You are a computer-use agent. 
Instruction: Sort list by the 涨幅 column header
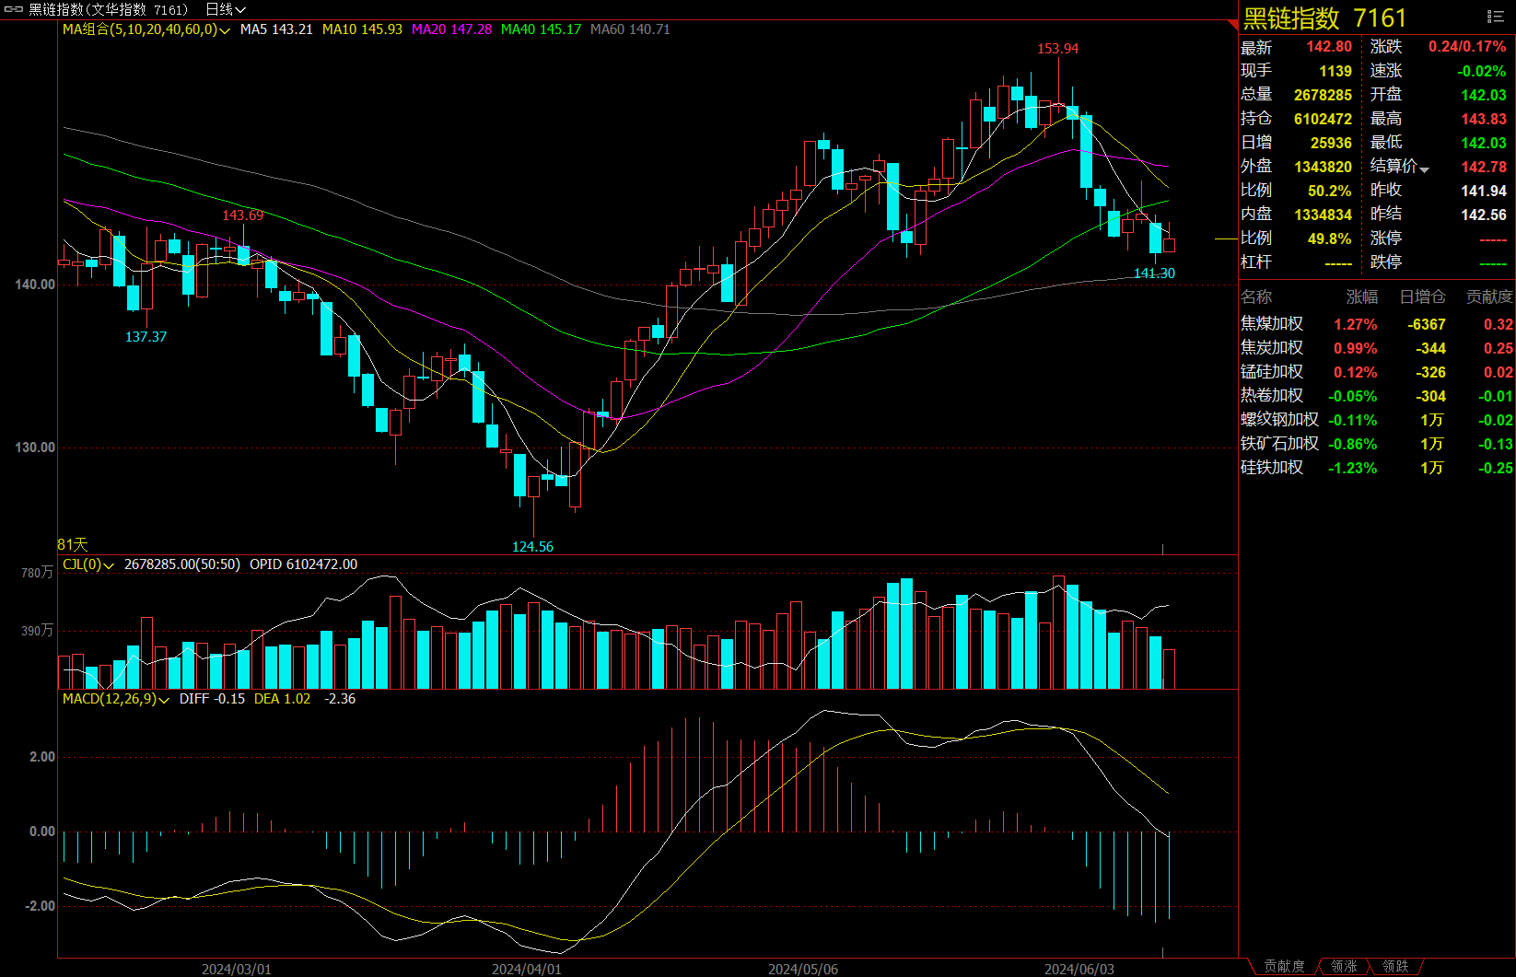1361,297
